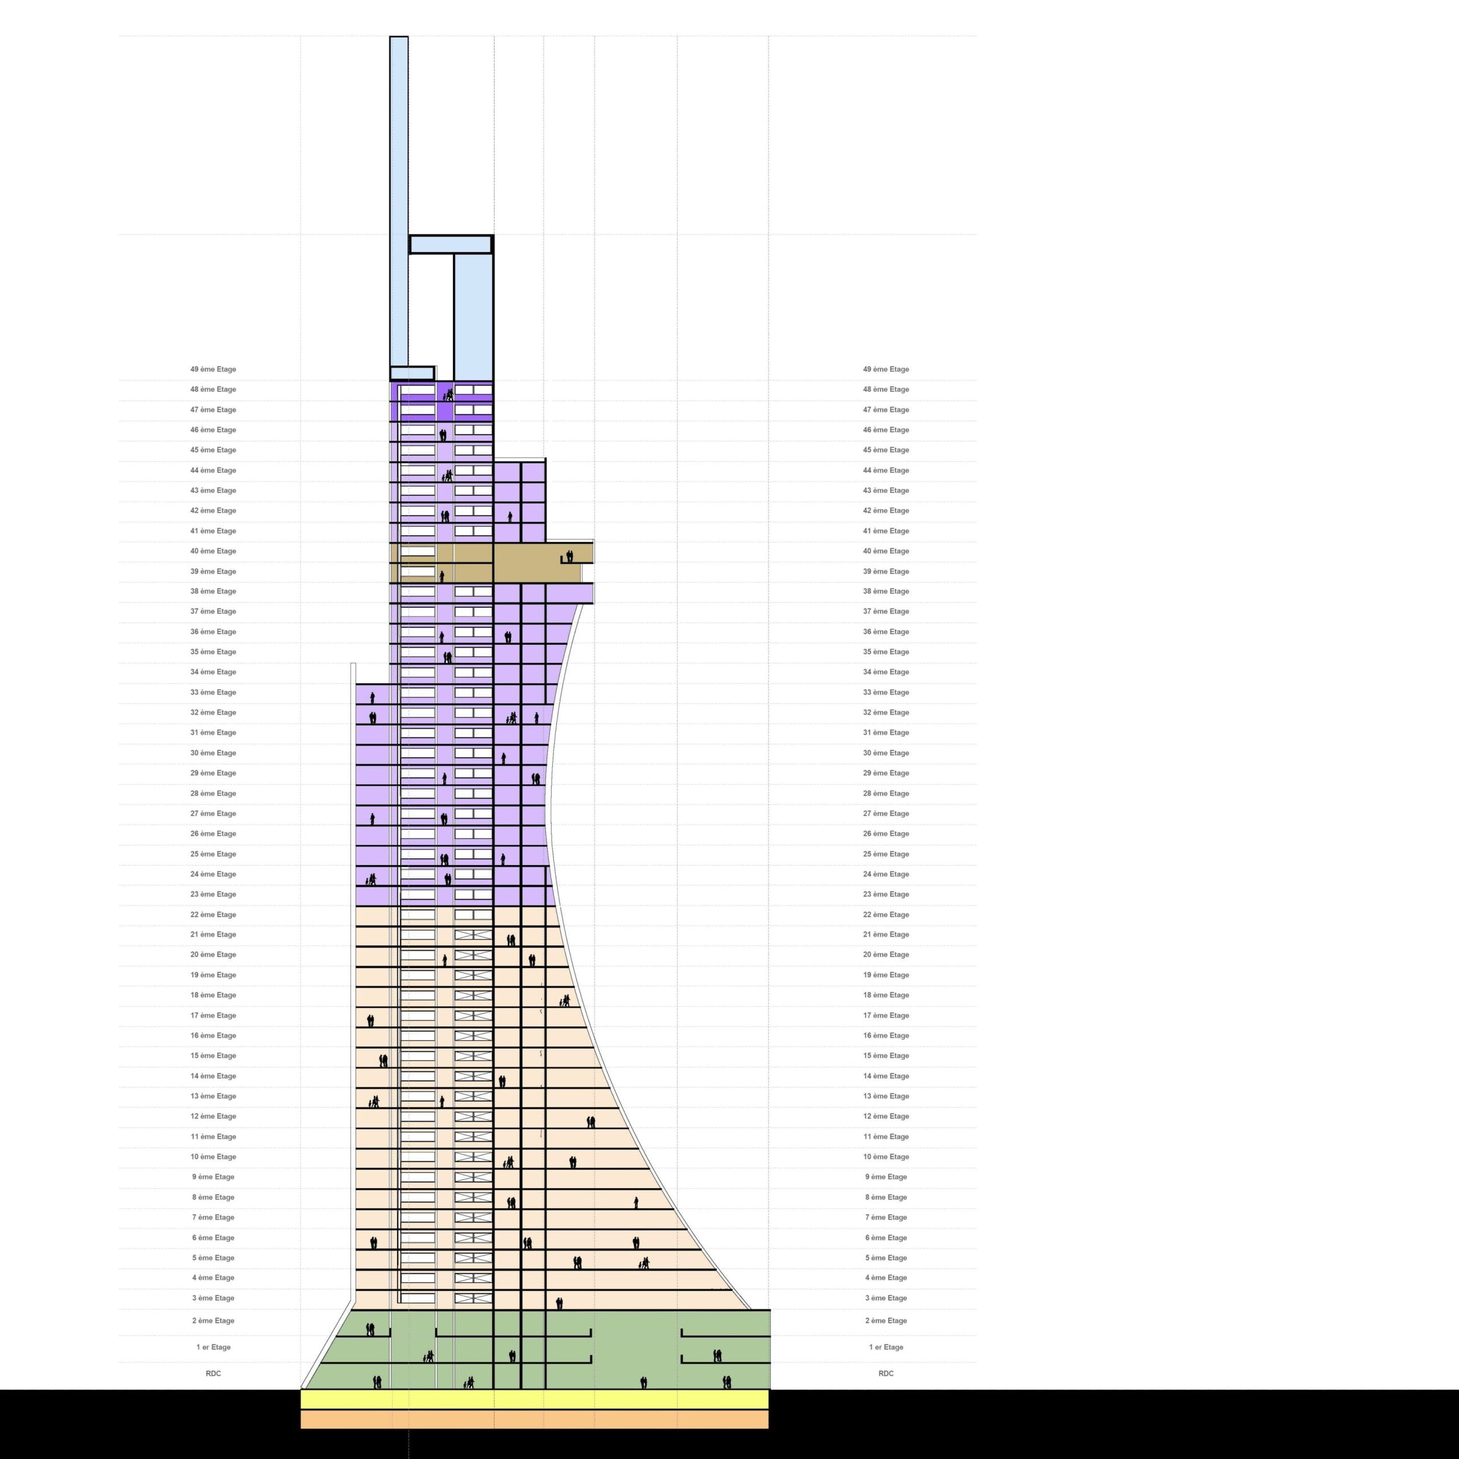The width and height of the screenshot is (1459, 1459).
Task: Click the tall light-blue spire at the tower top
Action: (x=399, y=200)
